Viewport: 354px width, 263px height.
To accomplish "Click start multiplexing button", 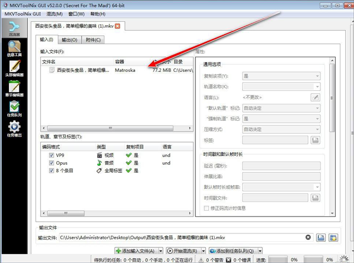I will [183, 251].
